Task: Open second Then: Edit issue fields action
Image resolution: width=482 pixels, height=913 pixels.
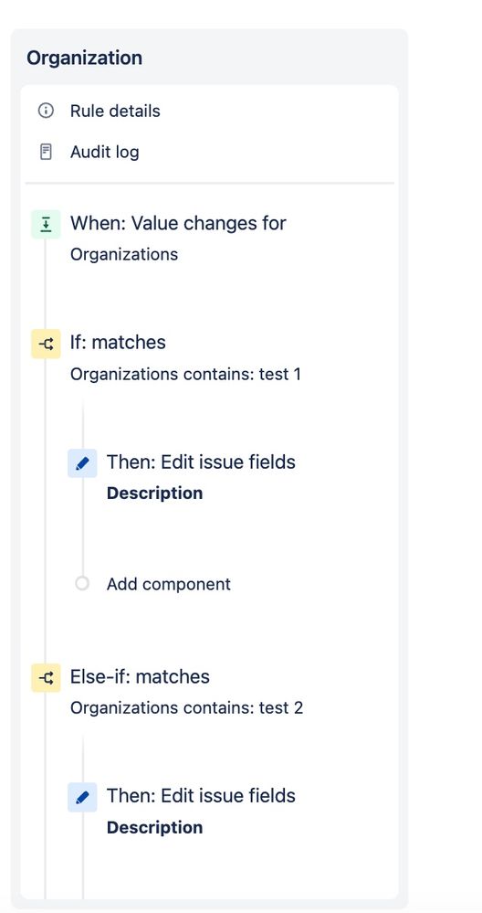Action: pyautogui.click(x=201, y=795)
